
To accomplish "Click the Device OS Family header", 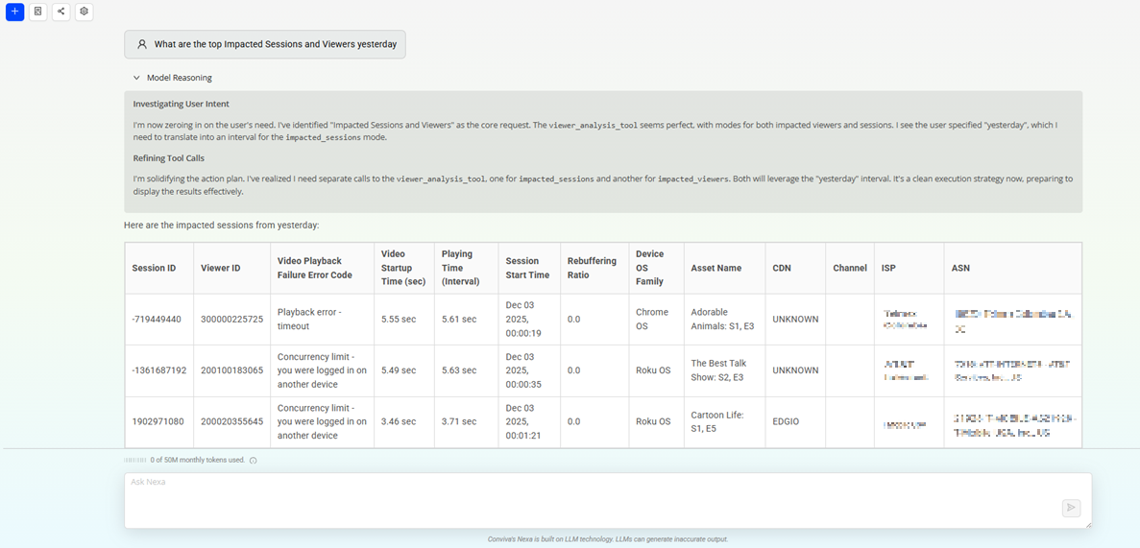I will click(656, 268).
